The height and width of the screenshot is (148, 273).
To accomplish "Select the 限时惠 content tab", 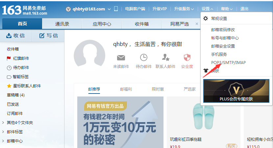I will pos(158,89).
